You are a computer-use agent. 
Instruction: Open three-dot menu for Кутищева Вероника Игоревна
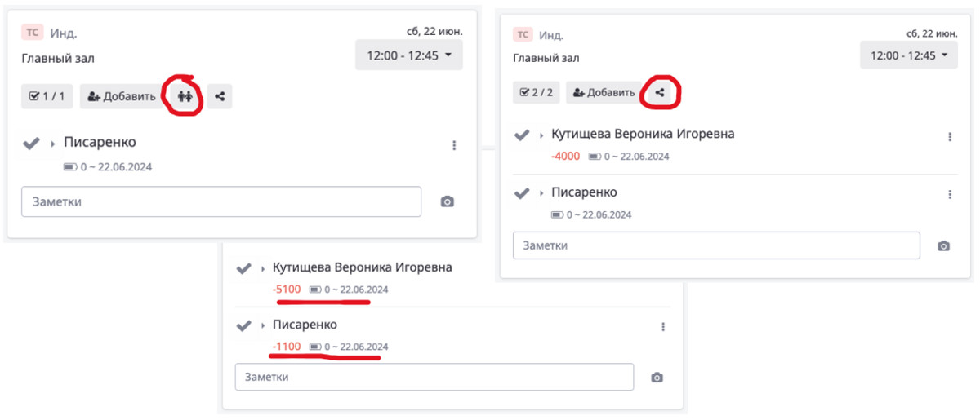(x=950, y=137)
